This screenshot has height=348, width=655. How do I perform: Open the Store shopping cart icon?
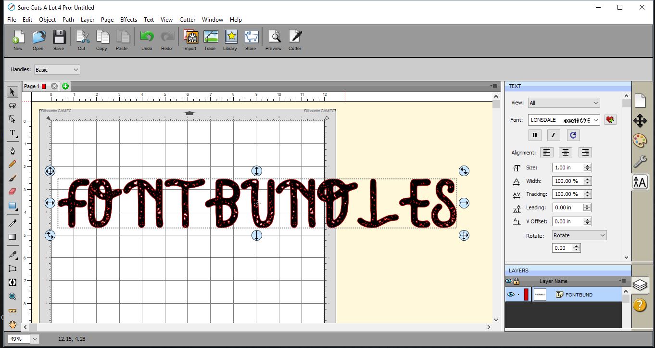(x=251, y=38)
